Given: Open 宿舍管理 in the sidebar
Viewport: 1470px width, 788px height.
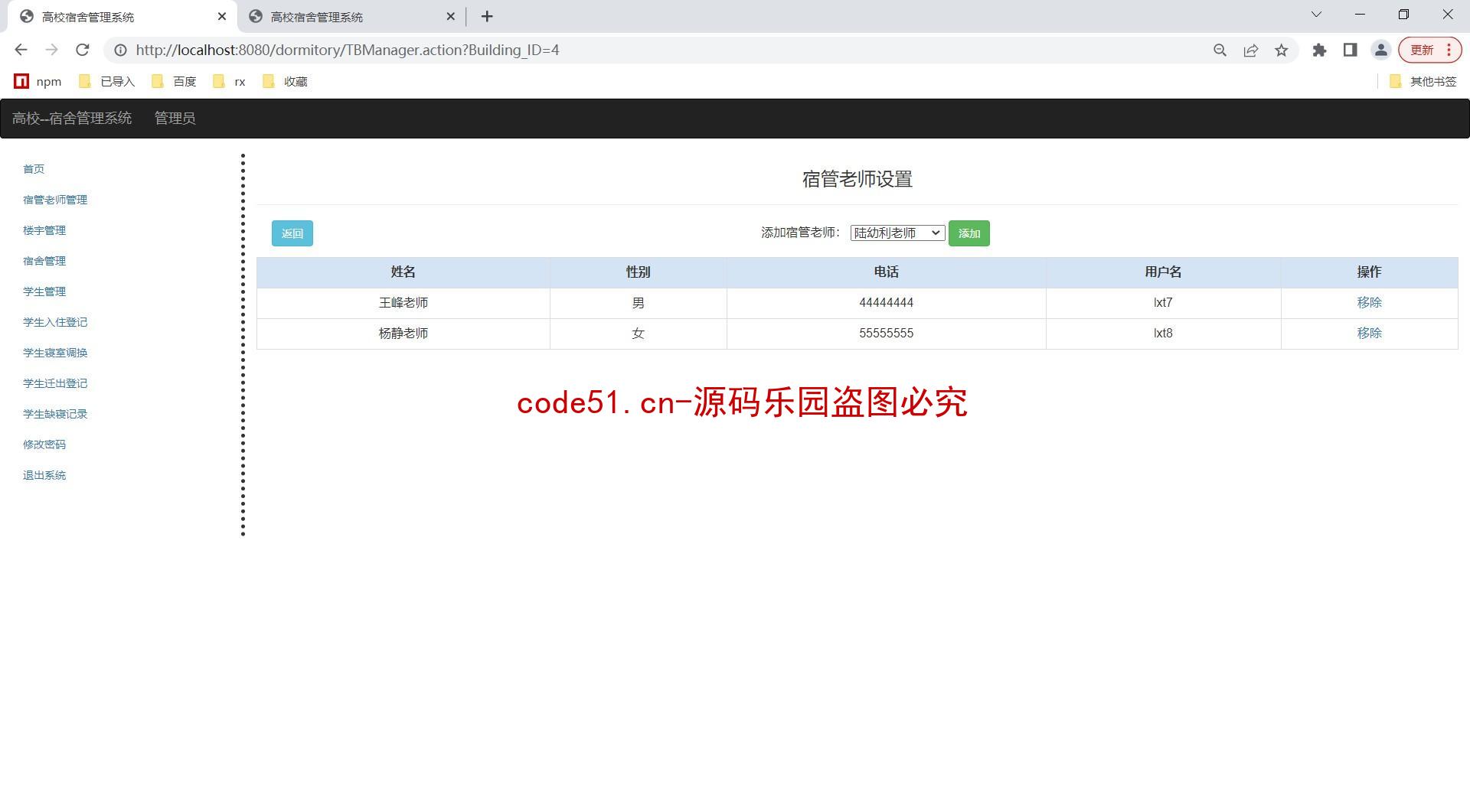Looking at the screenshot, I should [x=44, y=261].
